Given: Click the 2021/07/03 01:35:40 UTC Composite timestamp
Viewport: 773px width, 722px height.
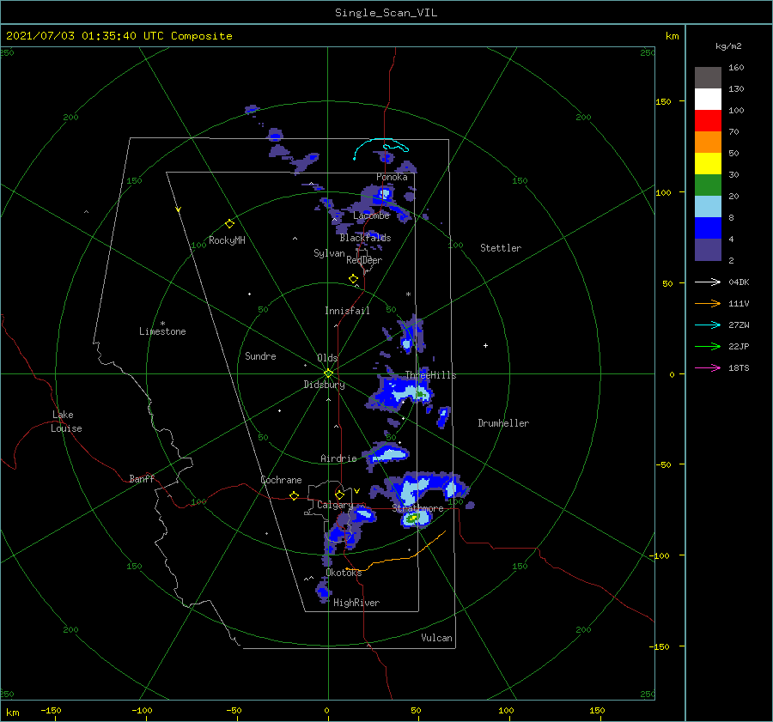Looking at the screenshot, I should click(x=119, y=36).
